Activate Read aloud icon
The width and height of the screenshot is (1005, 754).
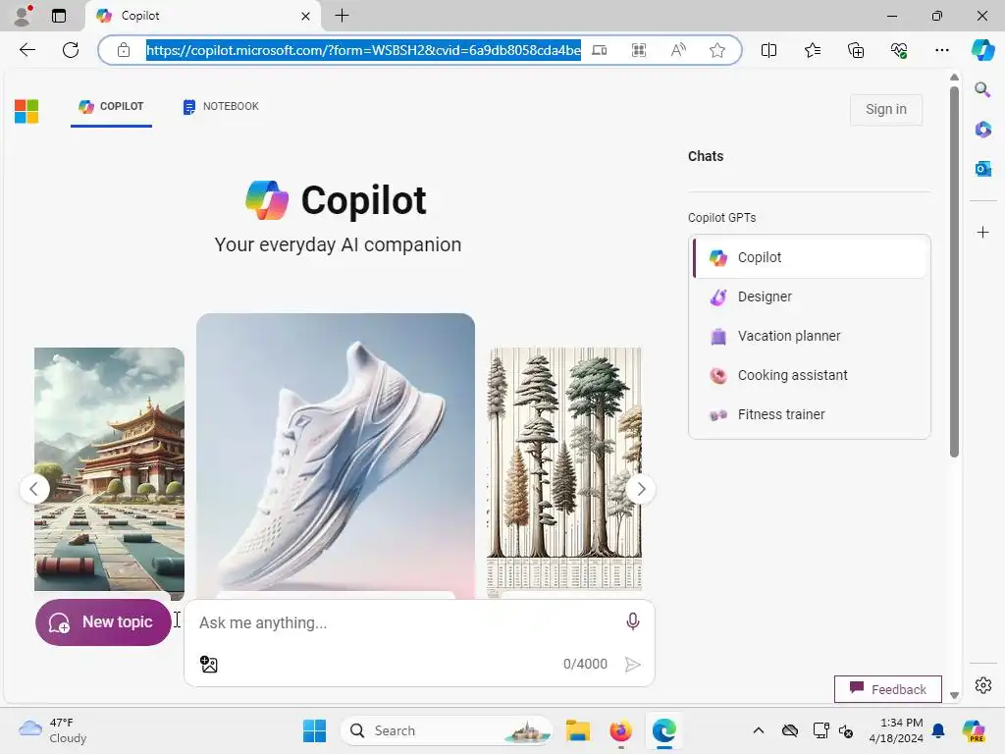click(x=678, y=50)
